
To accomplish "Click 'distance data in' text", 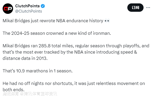I will click(x=19, y=58).
